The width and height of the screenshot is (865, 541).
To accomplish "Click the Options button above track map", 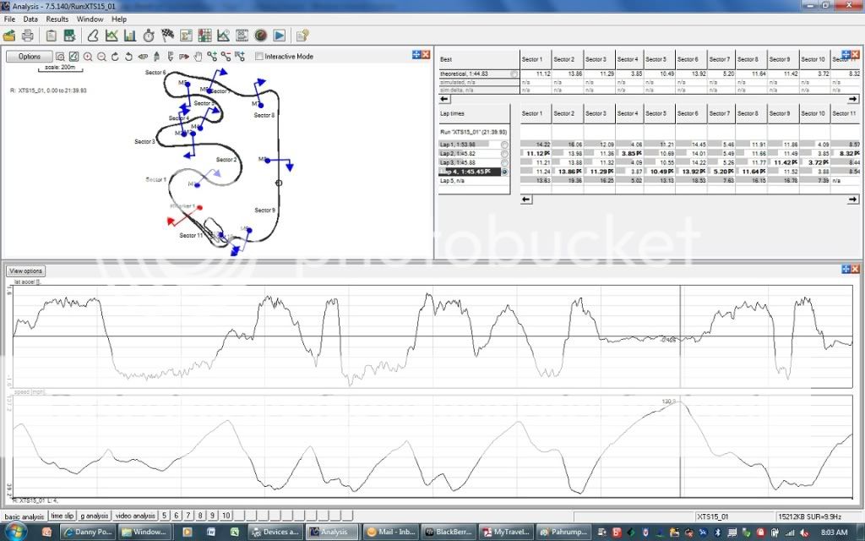I will pyautogui.click(x=30, y=57).
